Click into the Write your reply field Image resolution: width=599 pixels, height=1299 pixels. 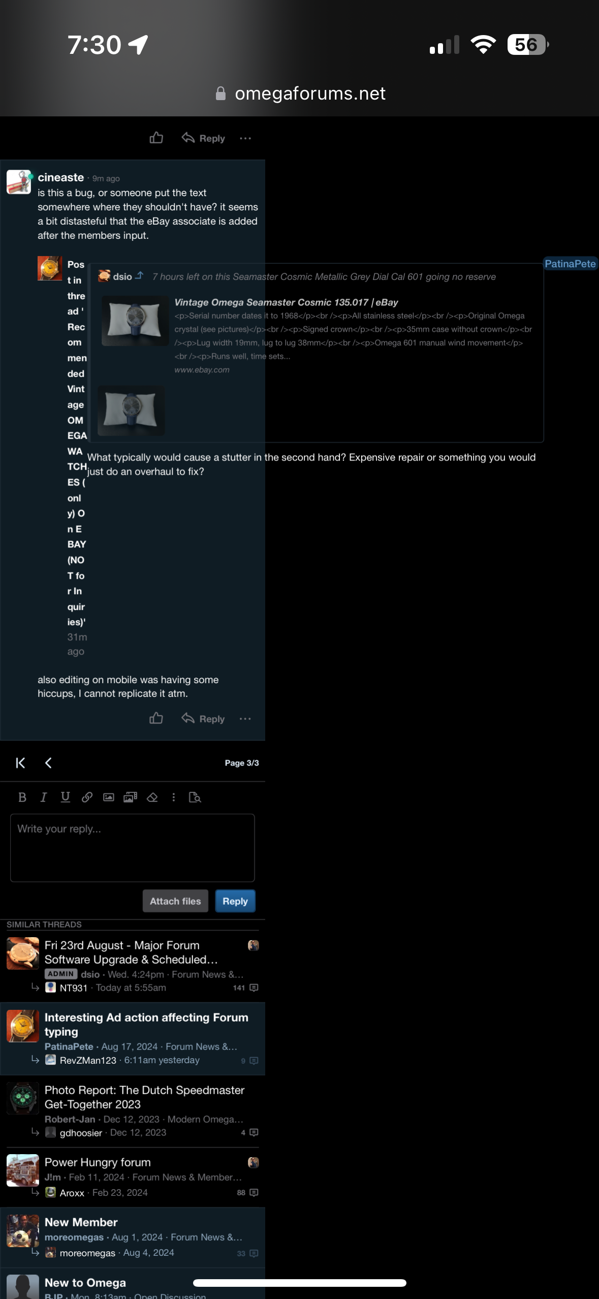click(x=132, y=848)
